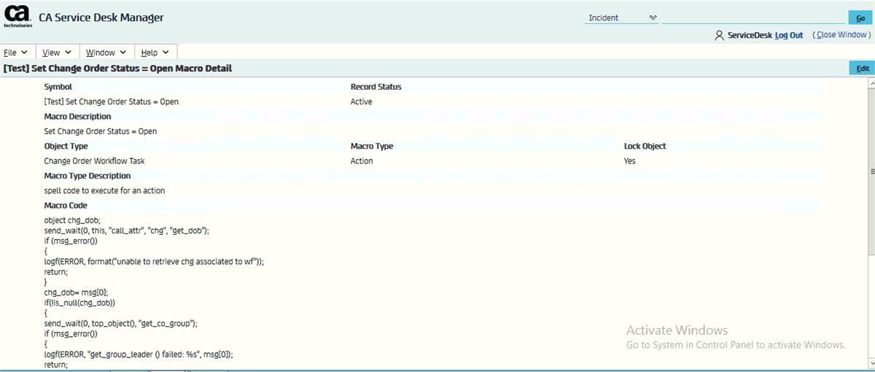Click the ServiceDesk user profile icon
Screen dimensions: 875x372
click(719, 35)
